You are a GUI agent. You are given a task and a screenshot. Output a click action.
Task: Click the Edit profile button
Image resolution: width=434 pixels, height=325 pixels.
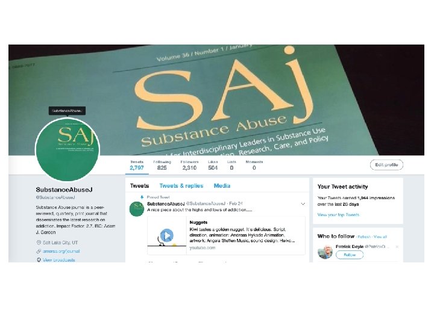click(x=386, y=165)
